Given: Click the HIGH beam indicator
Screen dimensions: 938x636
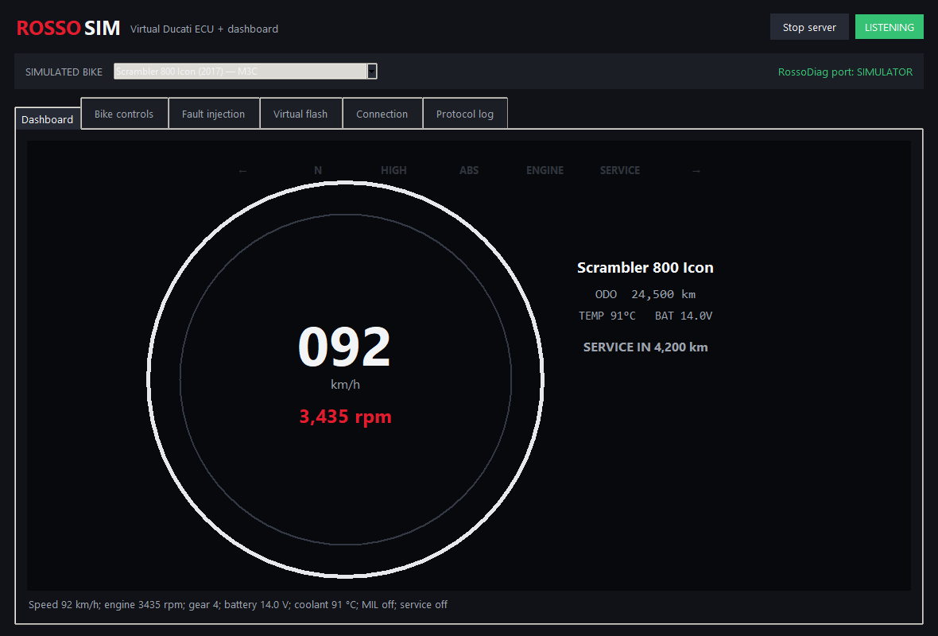Looking at the screenshot, I should [x=393, y=170].
